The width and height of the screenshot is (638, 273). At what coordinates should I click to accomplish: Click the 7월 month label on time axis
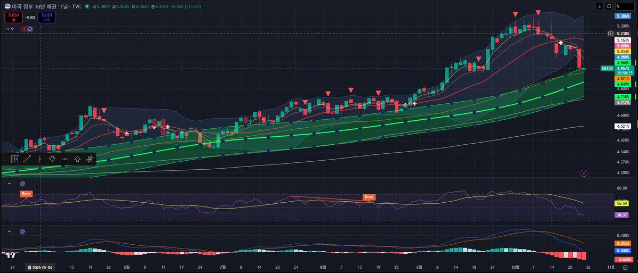(222, 267)
